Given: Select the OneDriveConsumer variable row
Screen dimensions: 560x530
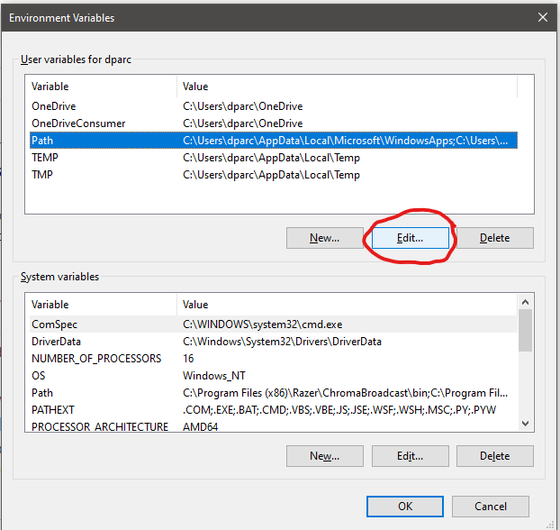Looking at the screenshot, I should (x=77, y=123).
